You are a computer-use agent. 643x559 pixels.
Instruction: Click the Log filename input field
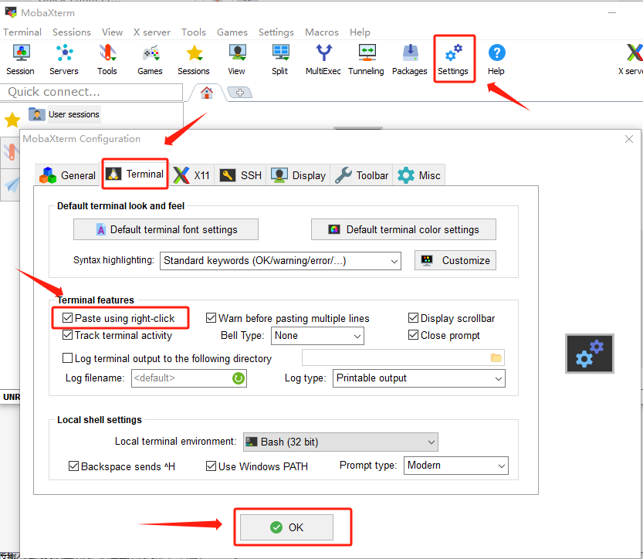(188, 378)
